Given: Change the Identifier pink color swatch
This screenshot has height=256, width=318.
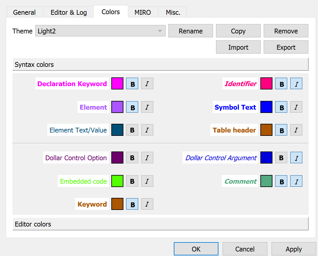Looking at the screenshot, I should pos(266,84).
